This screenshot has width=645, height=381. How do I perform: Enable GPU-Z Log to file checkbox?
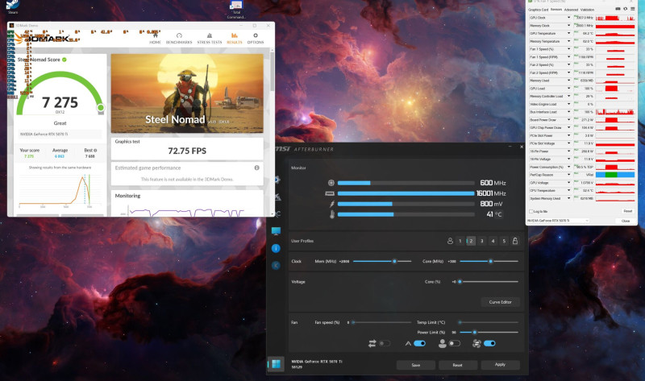tap(531, 211)
